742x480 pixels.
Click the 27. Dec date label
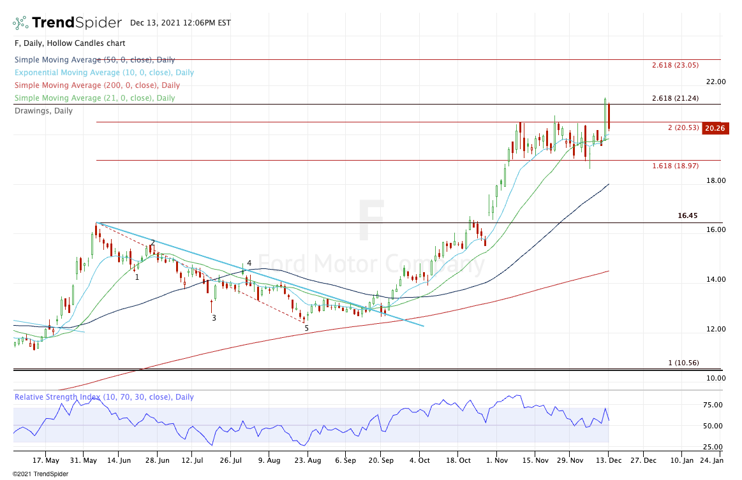(644, 461)
